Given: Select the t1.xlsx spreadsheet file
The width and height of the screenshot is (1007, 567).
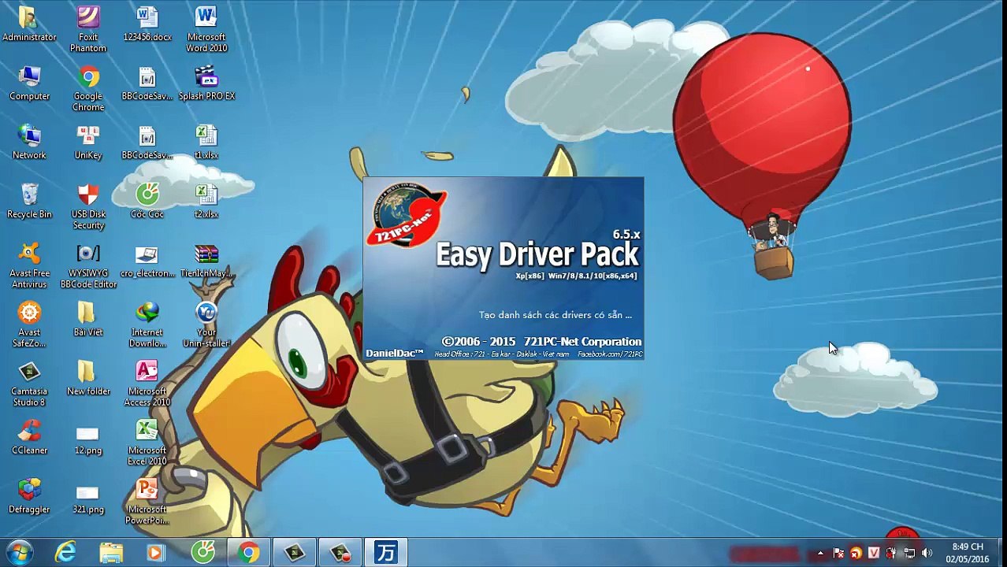Looking at the screenshot, I should (206, 142).
